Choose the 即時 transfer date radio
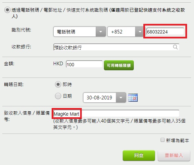This screenshot has height=165, width=194. tap(58, 84)
